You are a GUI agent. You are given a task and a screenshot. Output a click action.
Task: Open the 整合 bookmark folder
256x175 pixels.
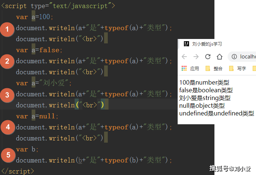coord(214,68)
